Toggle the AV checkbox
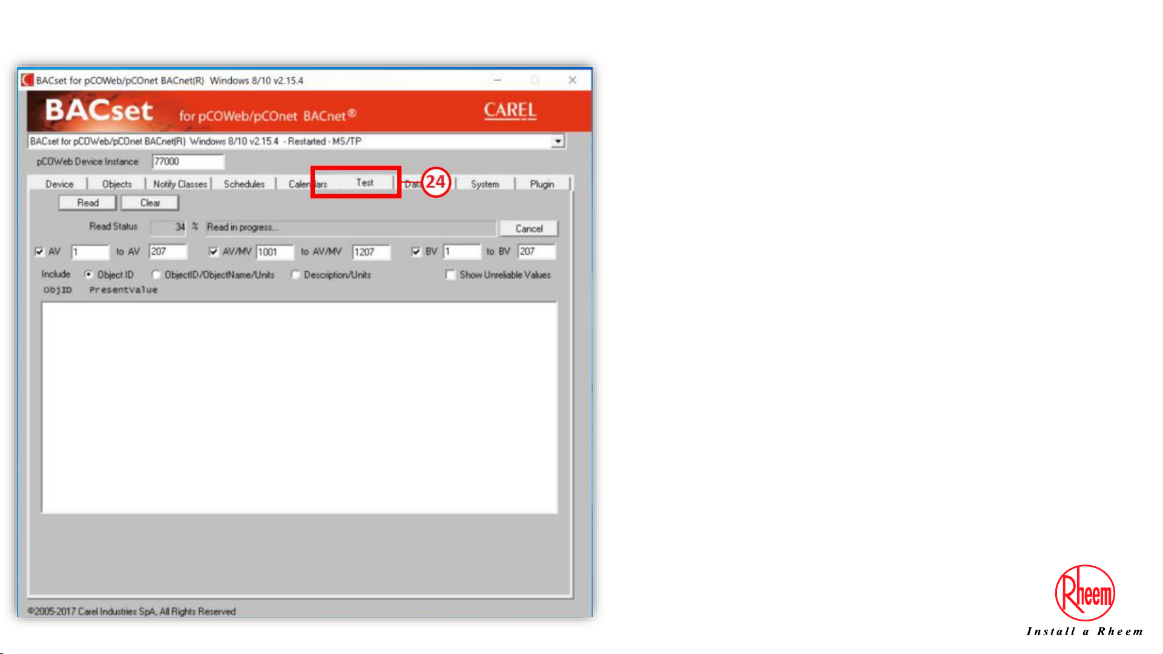Screen dimensions: 1163x654 (x=39, y=252)
